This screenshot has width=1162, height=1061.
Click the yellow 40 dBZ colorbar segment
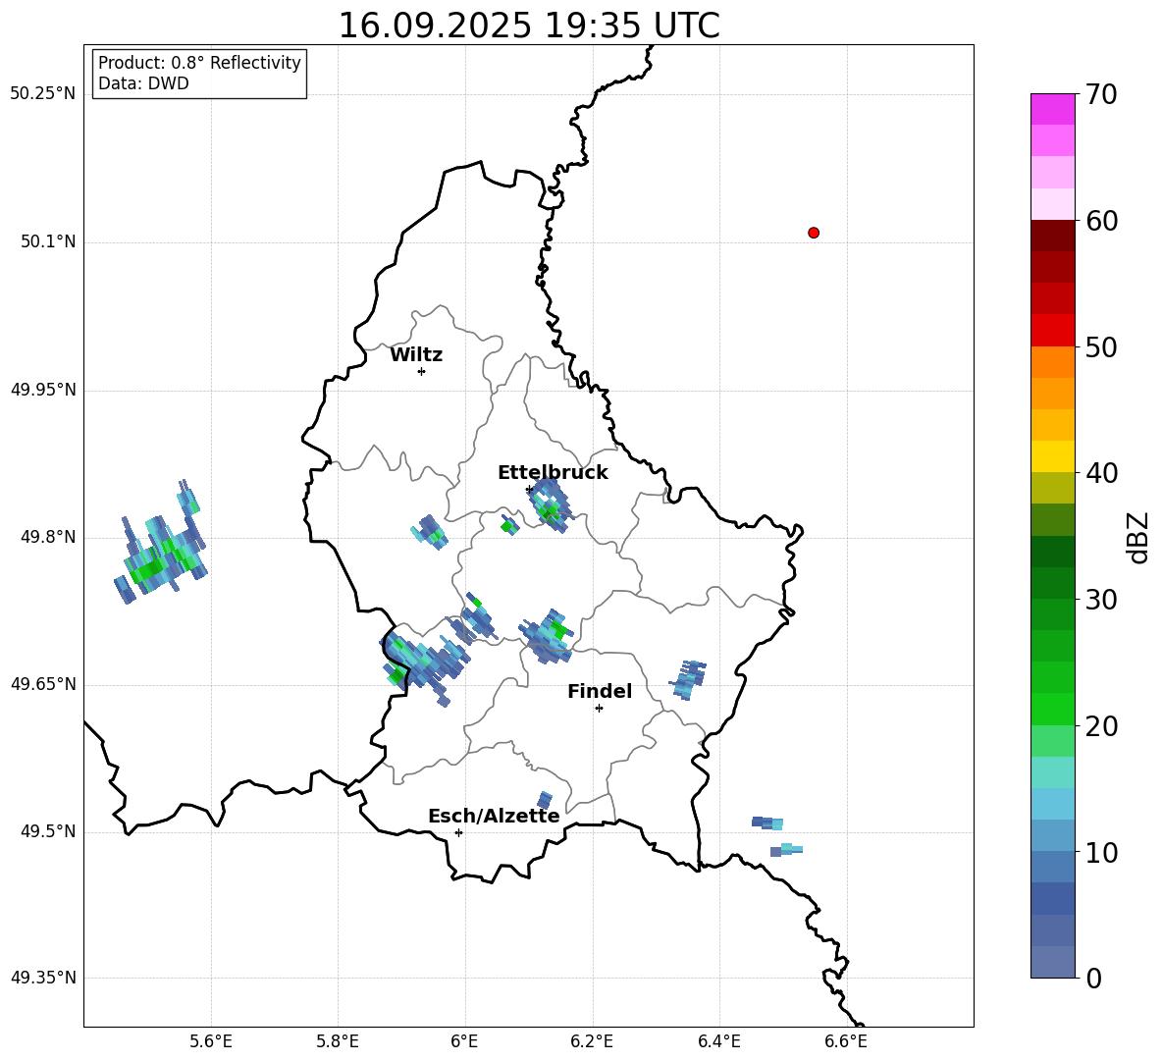pyautogui.click(x=1052, y=456)
